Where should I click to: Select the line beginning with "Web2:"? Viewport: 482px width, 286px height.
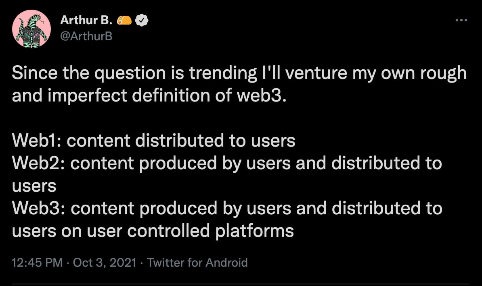point(227,163)
